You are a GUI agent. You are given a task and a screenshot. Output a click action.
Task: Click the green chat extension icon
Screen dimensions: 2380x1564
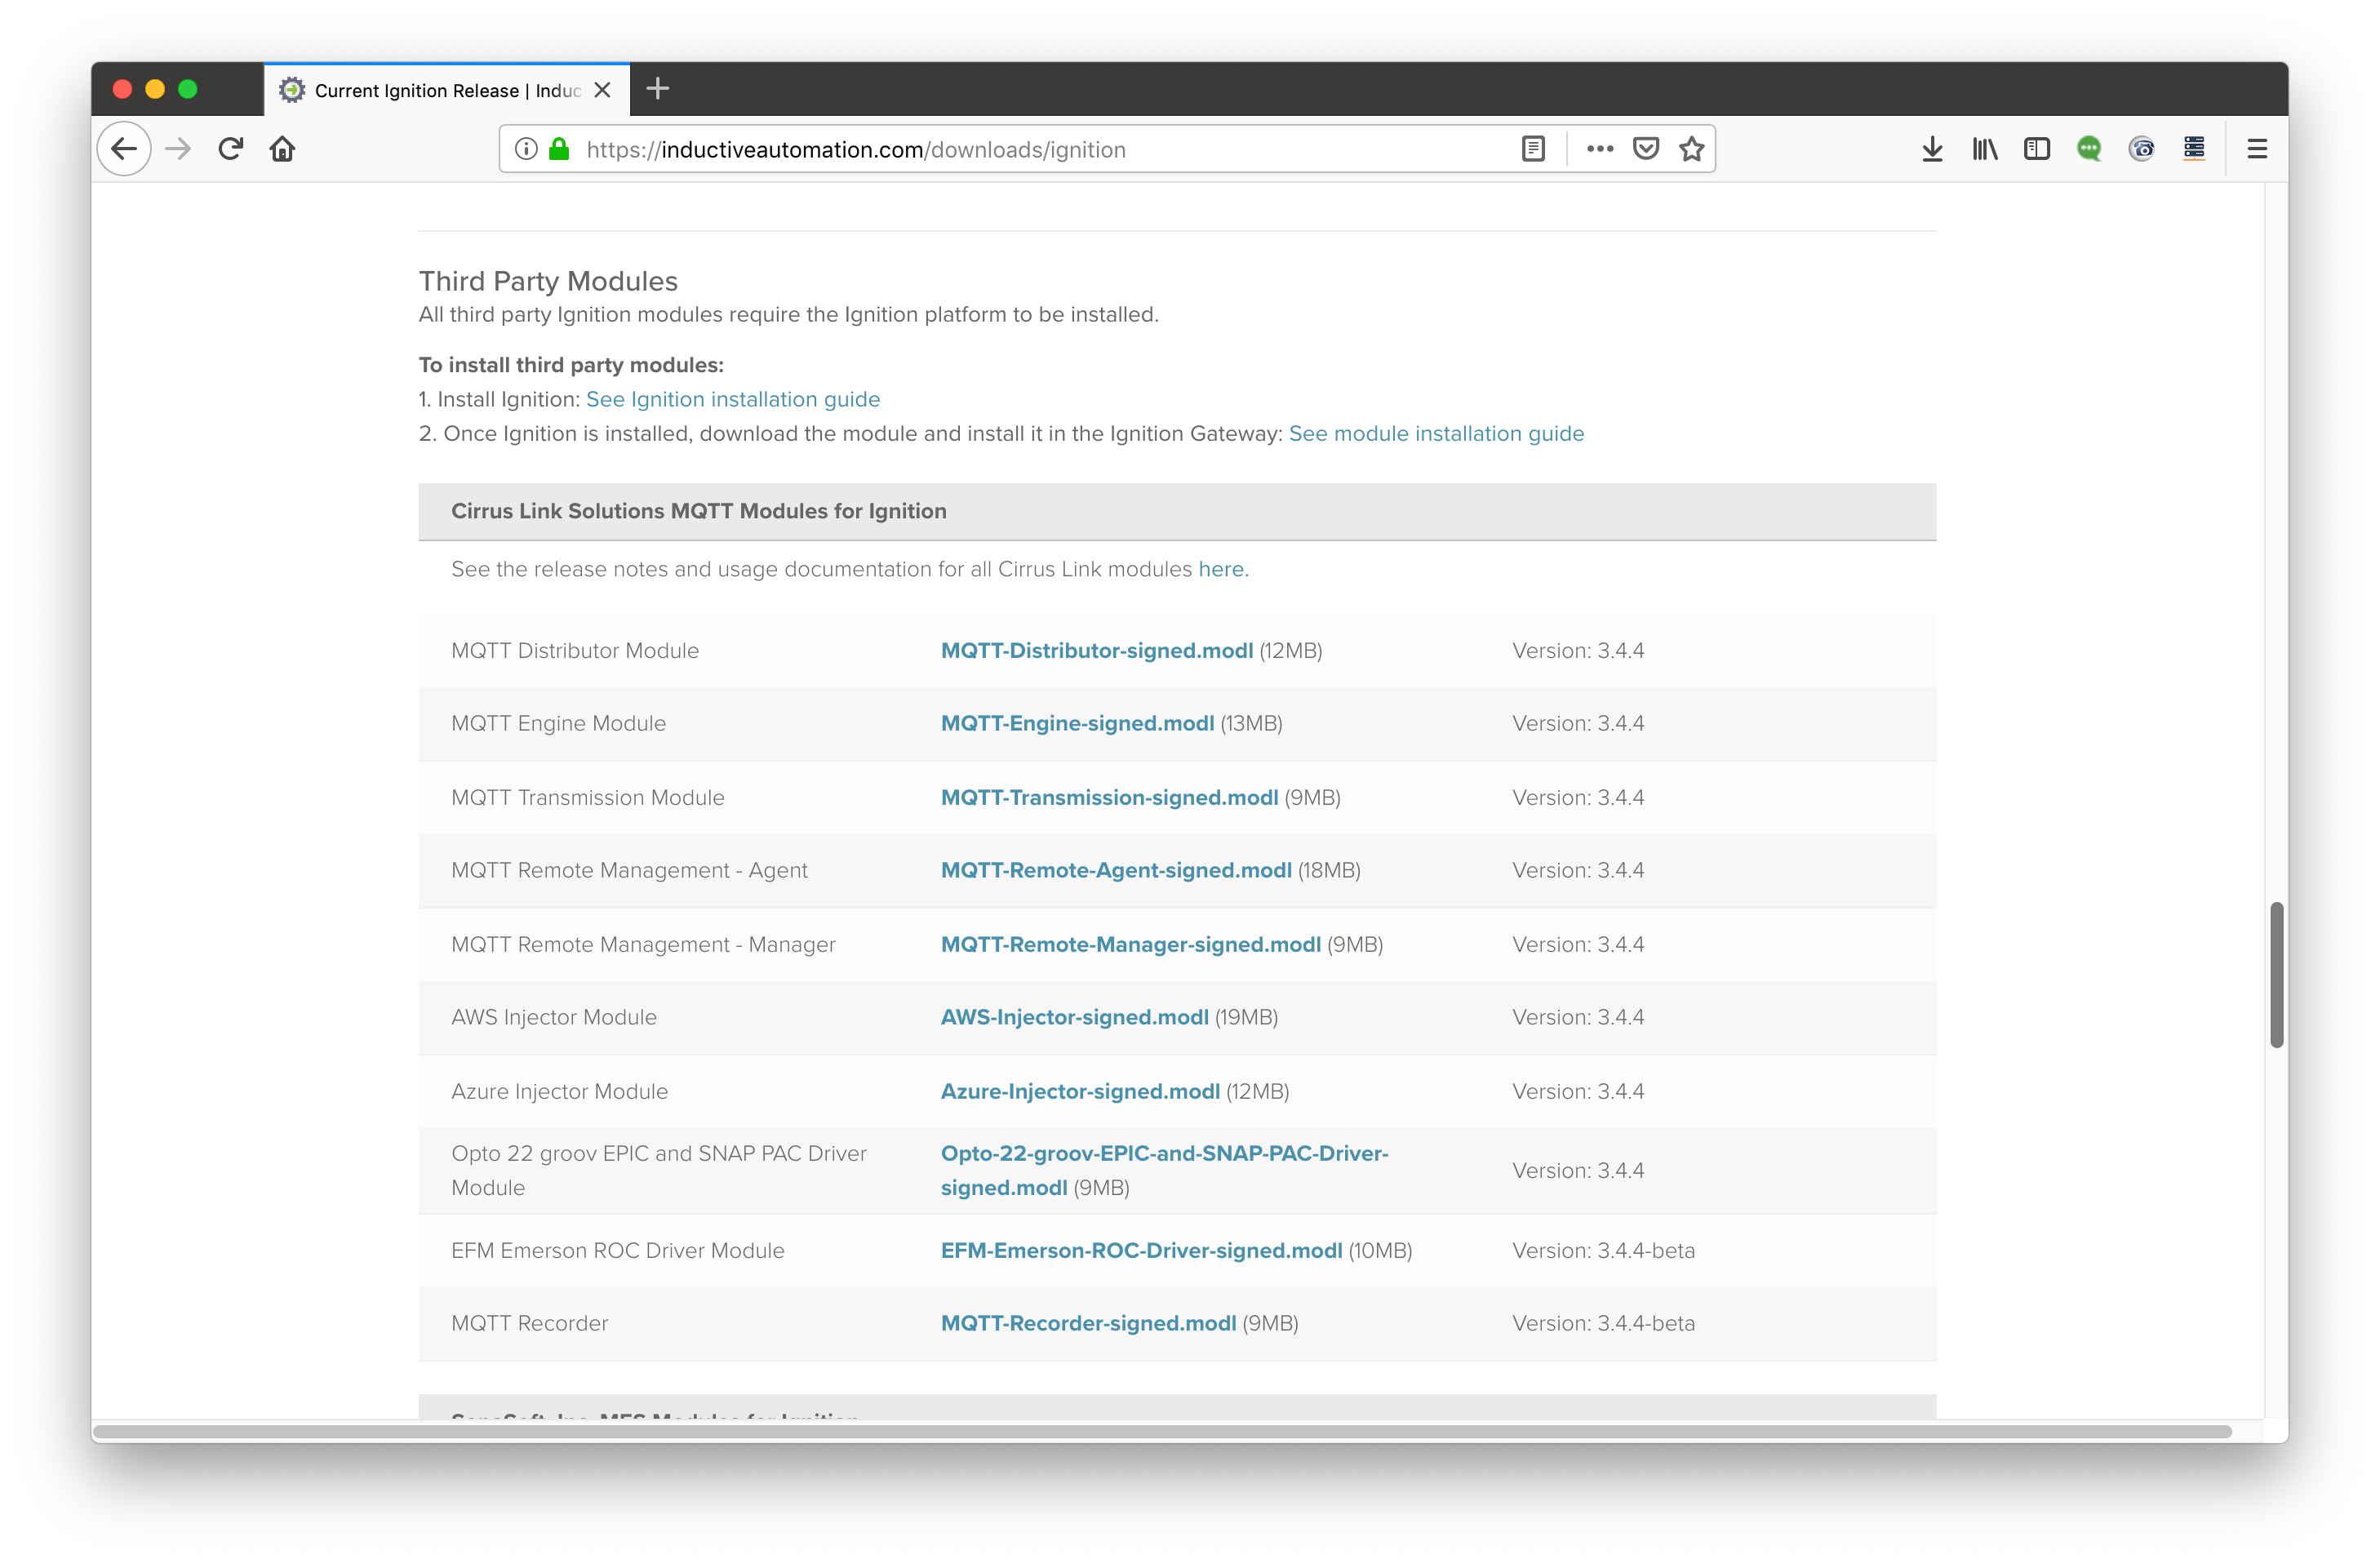[x=2089, y=149]
